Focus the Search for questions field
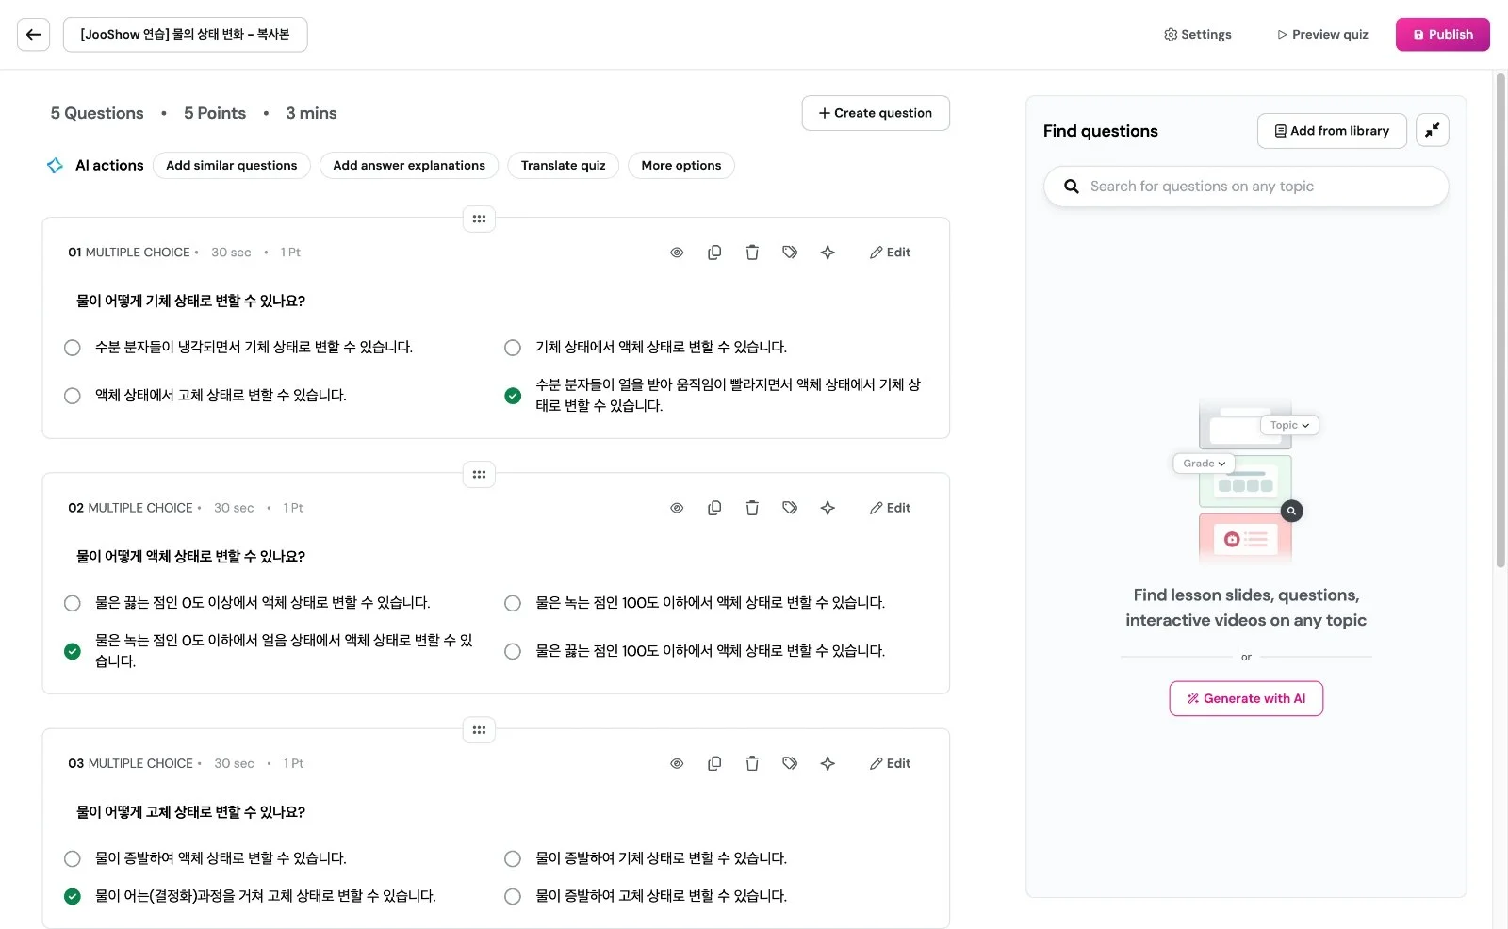 coord(1246,187)
